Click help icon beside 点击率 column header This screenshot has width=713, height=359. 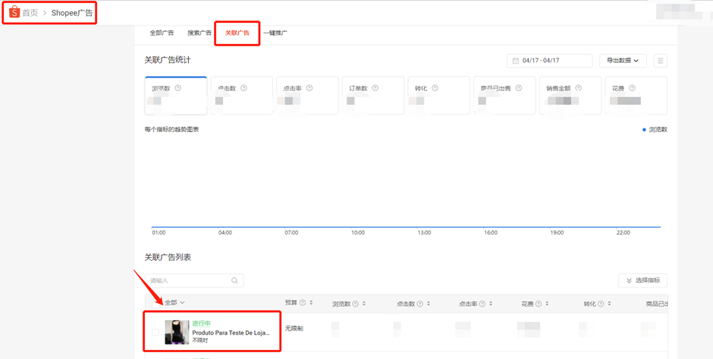482,304
